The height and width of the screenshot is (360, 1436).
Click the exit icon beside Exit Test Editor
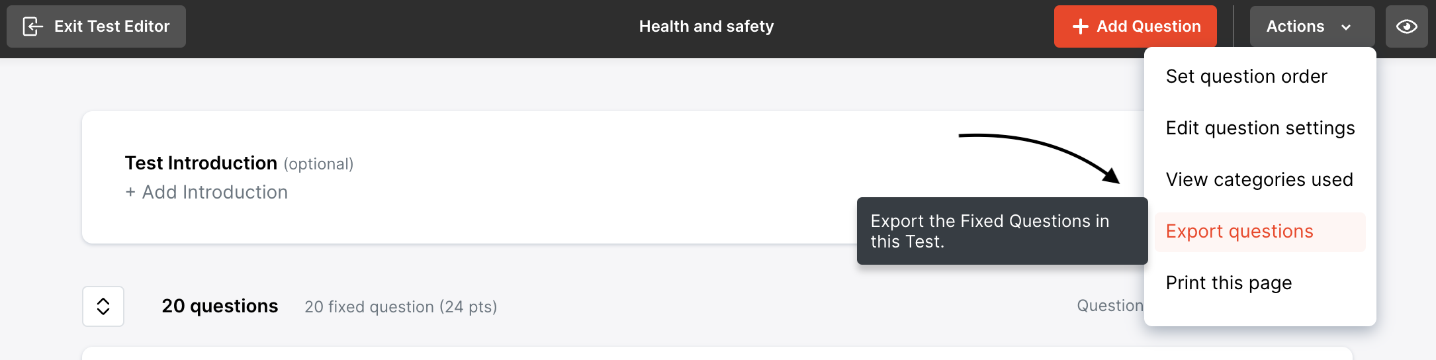tap(32, 26)
